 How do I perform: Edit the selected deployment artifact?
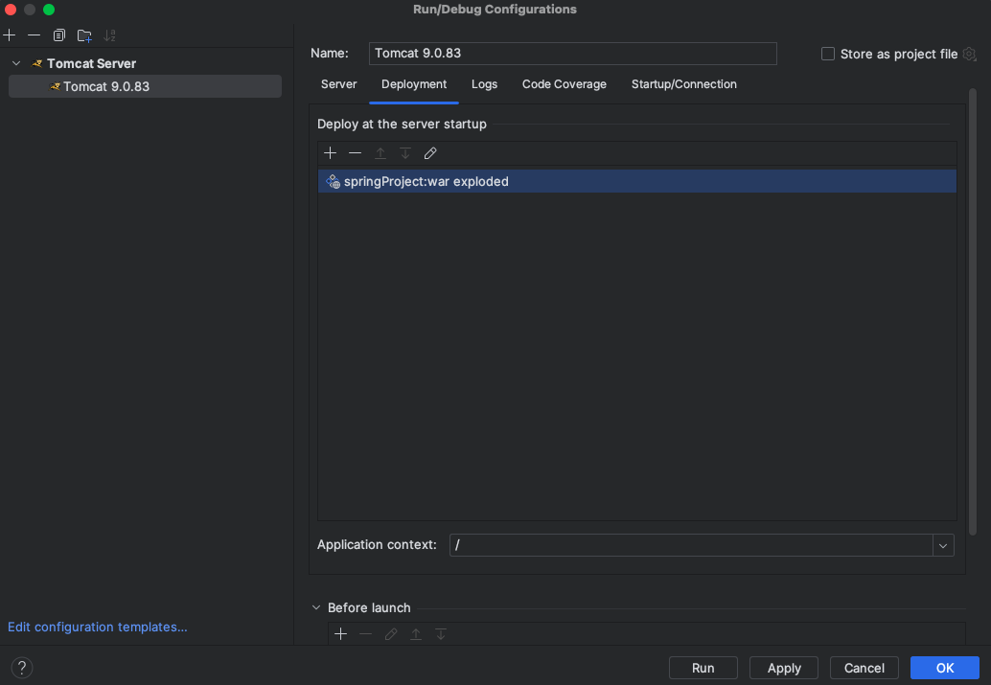(x=430, y=153)
